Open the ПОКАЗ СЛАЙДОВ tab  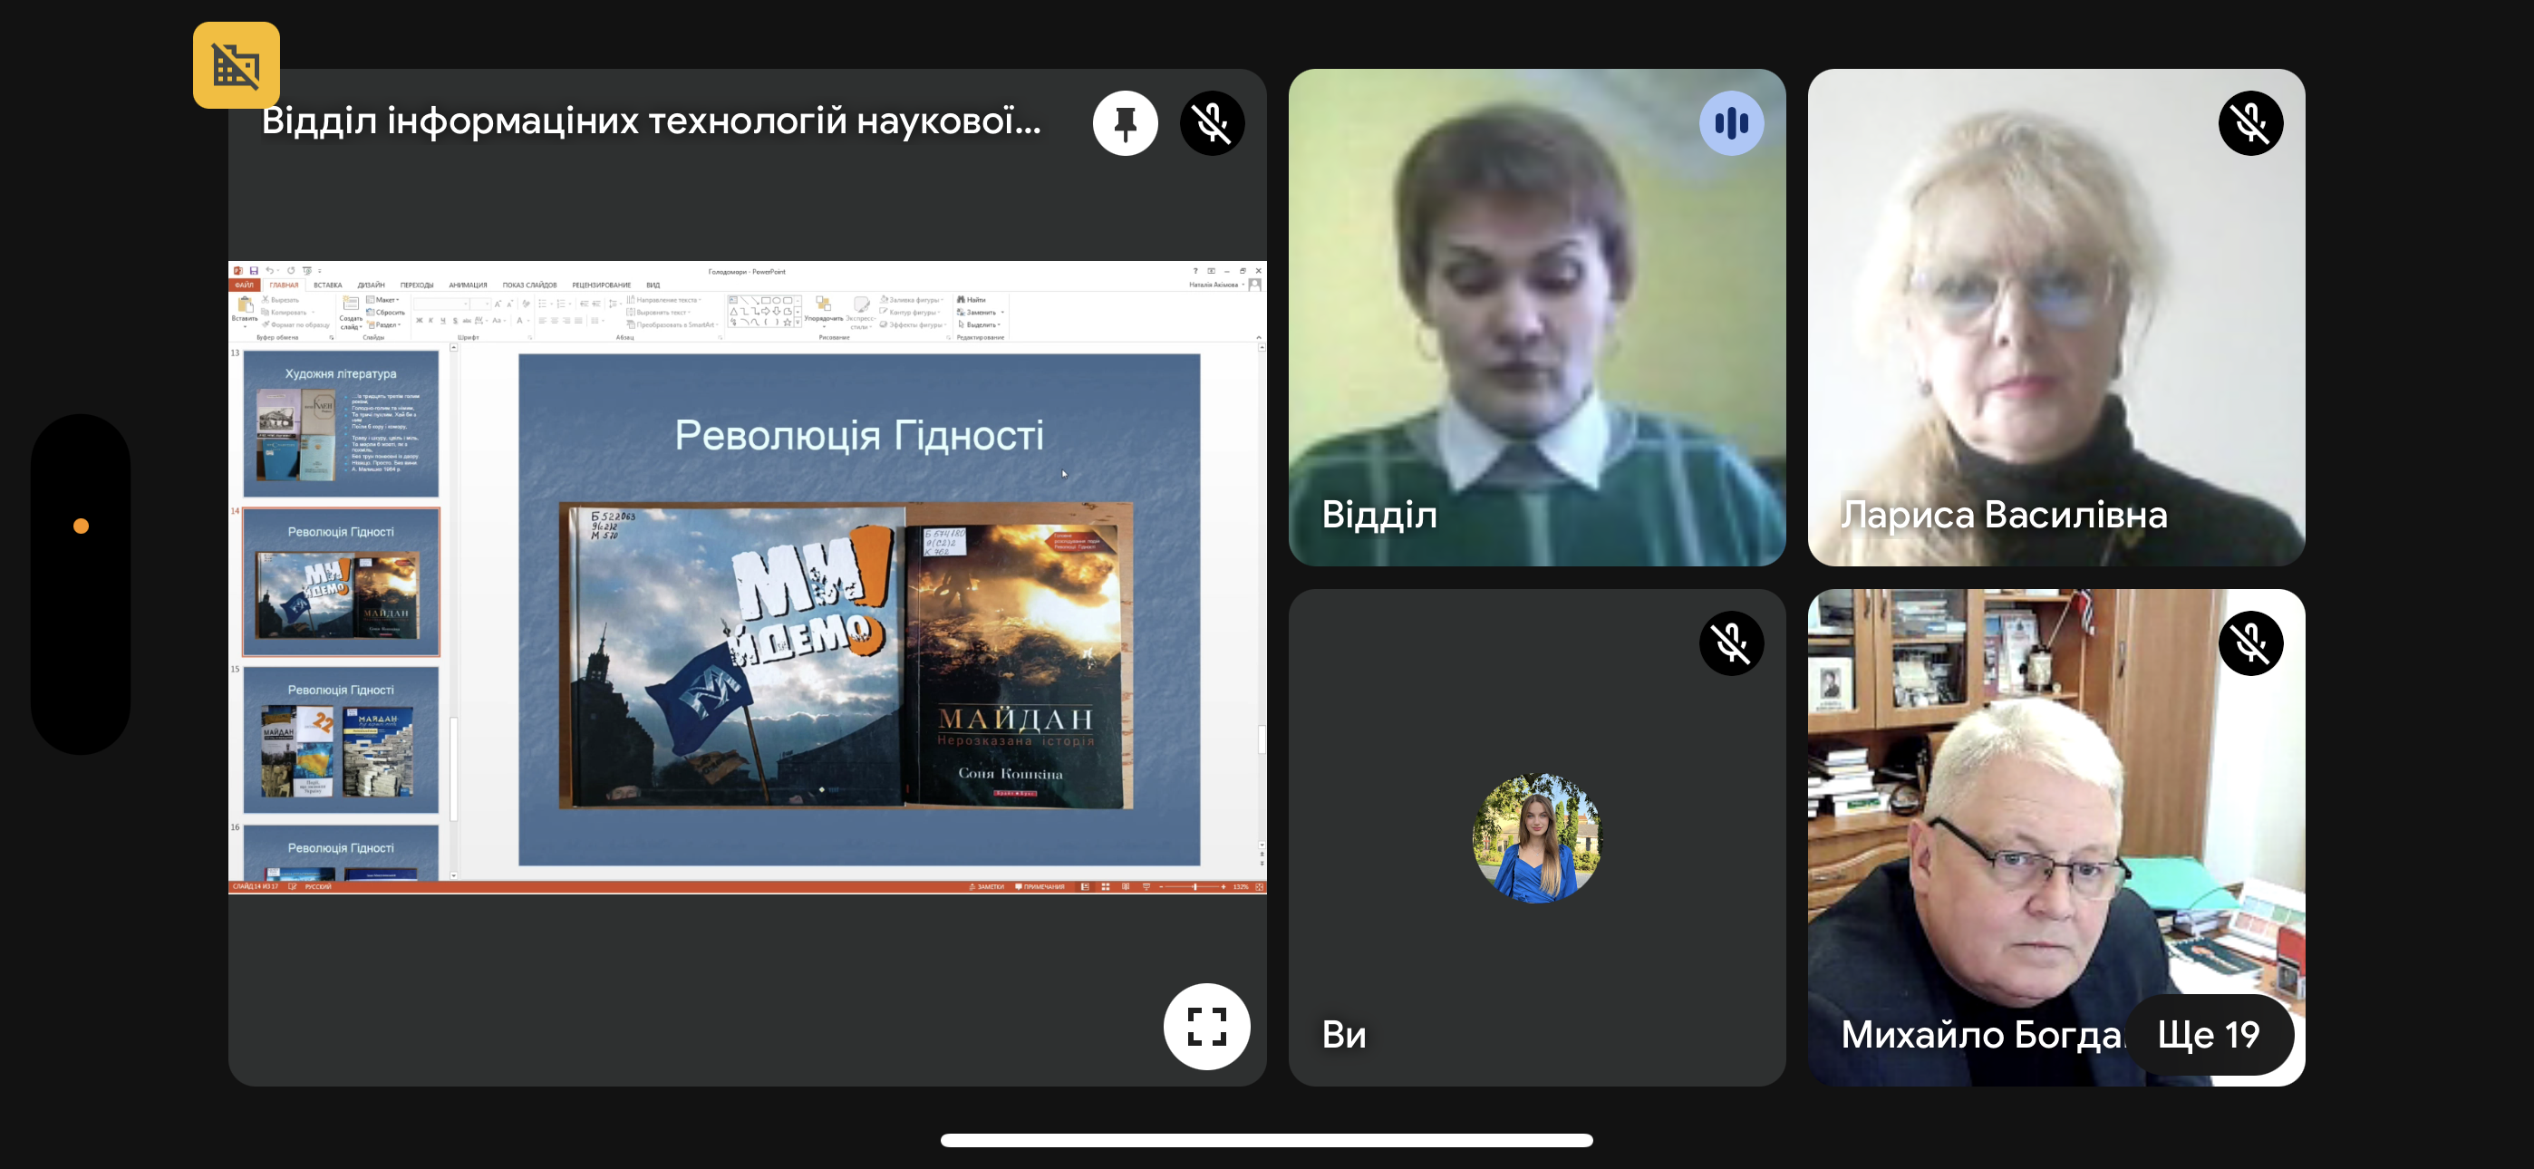click(x=529, y=285)
